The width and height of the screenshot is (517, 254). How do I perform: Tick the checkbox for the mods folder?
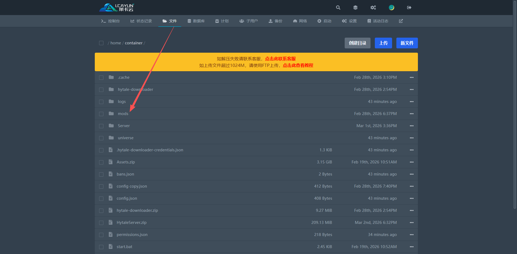click(x=101, y=114)
